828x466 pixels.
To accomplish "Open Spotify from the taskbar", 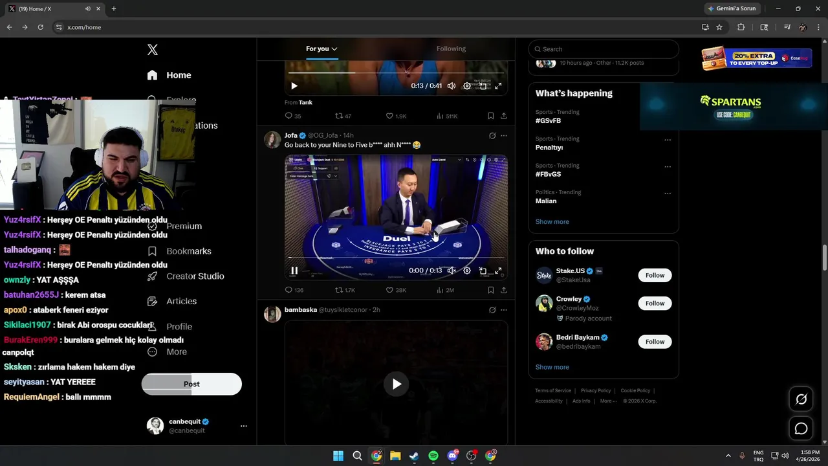I will (x=433, y=456).
